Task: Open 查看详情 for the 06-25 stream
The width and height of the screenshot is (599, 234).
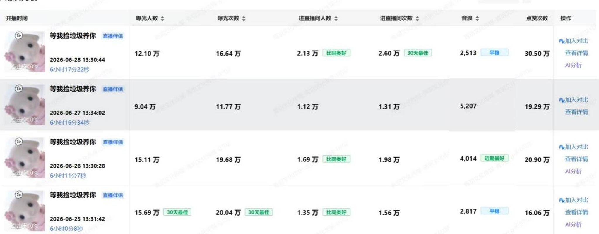Action: (x=576, y=212)
